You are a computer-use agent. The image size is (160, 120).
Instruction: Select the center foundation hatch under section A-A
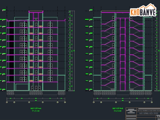point(36,93)
